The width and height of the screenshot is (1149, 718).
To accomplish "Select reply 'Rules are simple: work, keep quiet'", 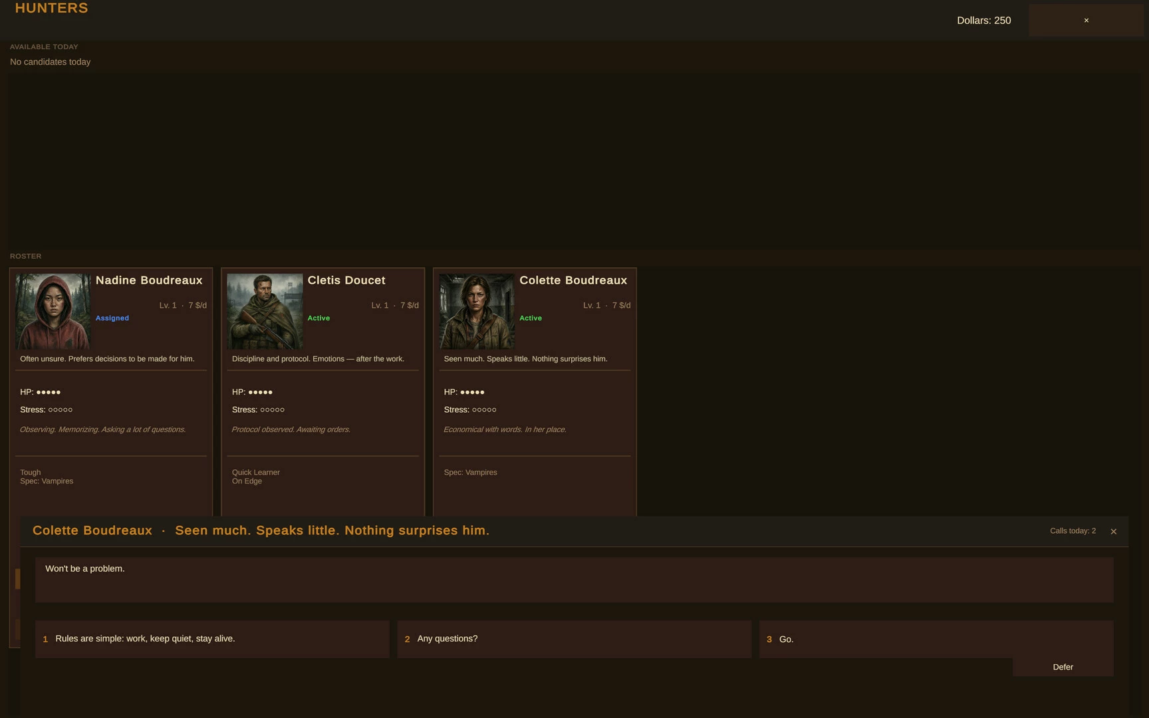I will (212, 639).
